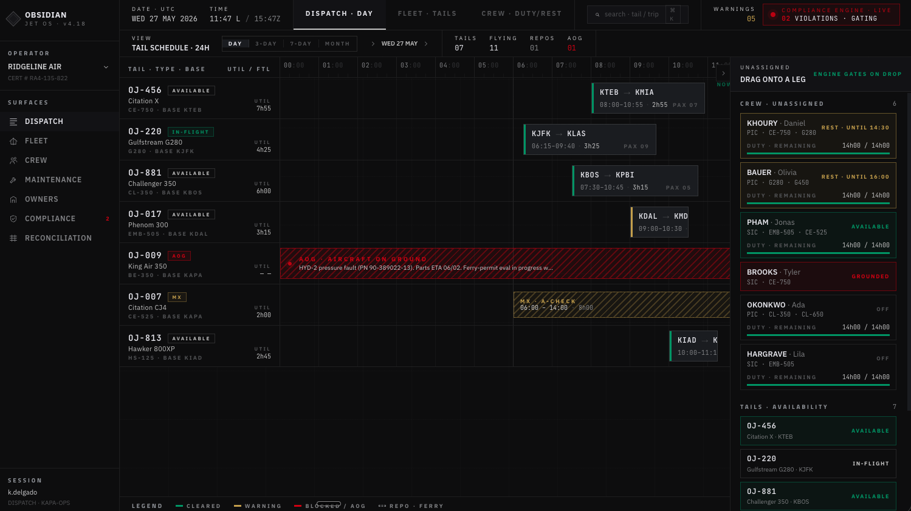Click the Fleet aircraft icon in sidebar
The image size is (911, 511).
[13, 141]
